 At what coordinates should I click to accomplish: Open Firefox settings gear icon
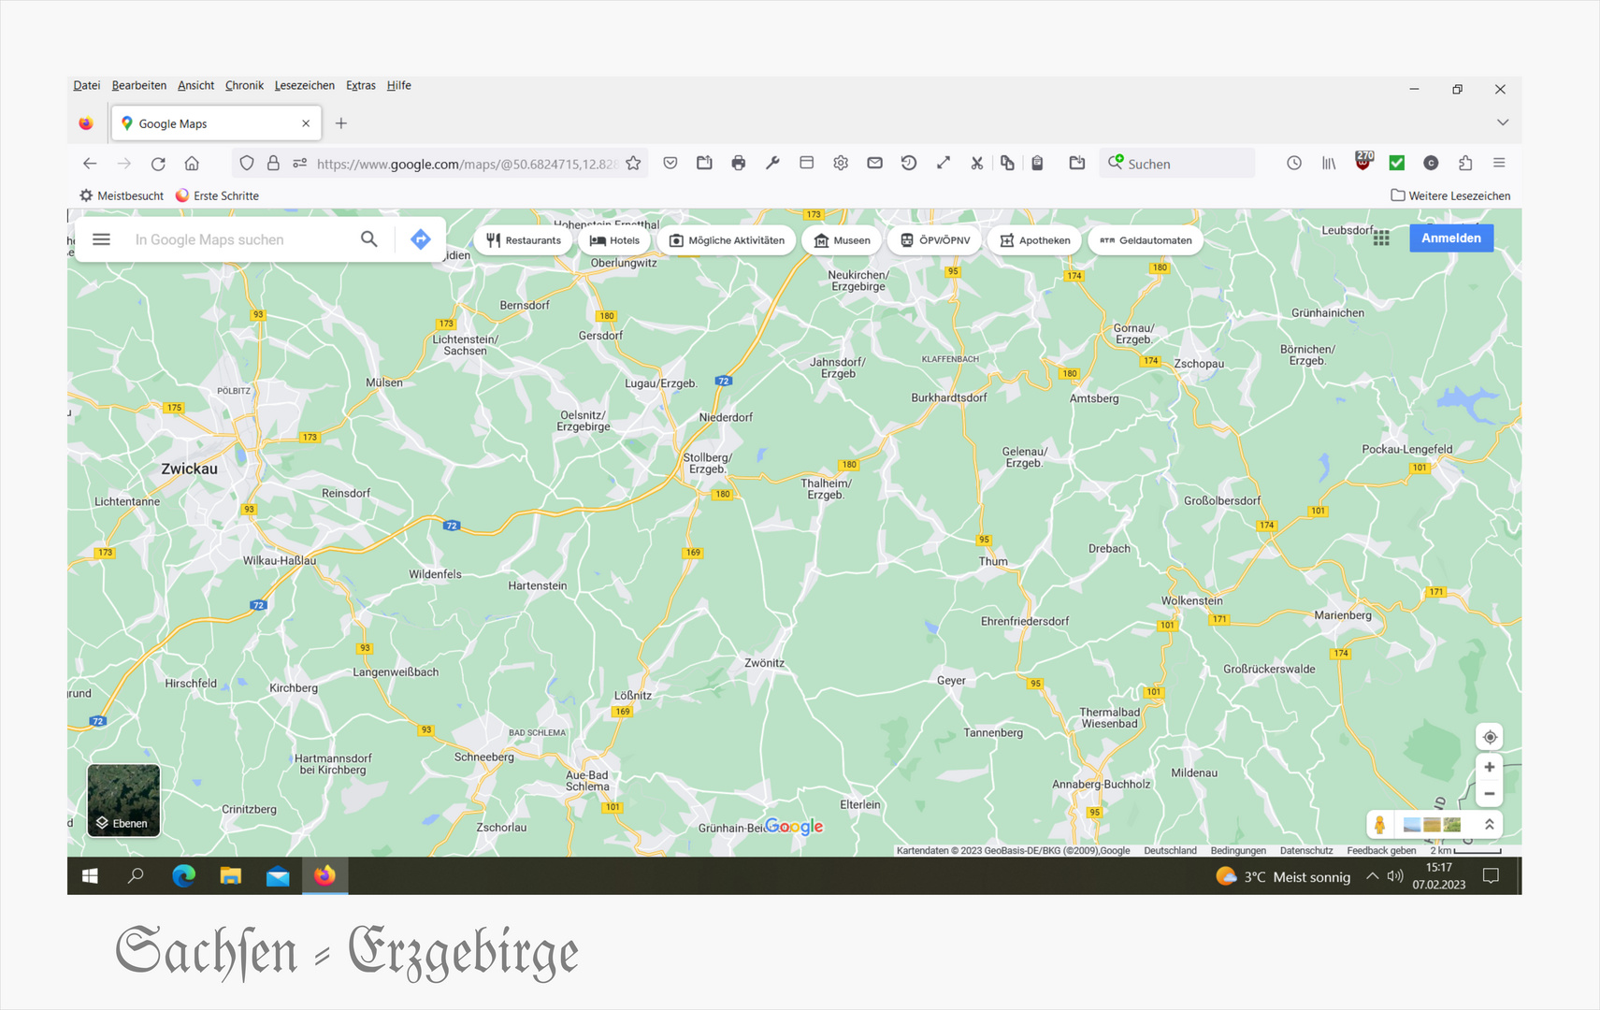tap(841, 163)
